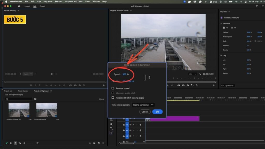The width and height of the screenshot is (265, 149).
Task: Click create bin from search query icon
Action: (x=35, y=99)
